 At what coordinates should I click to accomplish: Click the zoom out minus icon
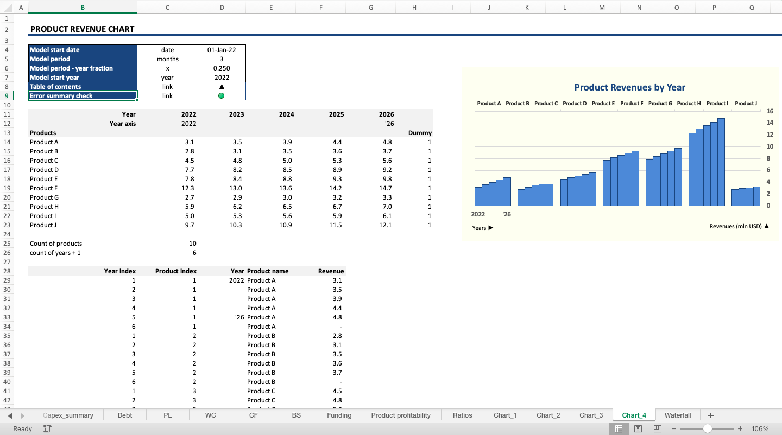point(674,429)
